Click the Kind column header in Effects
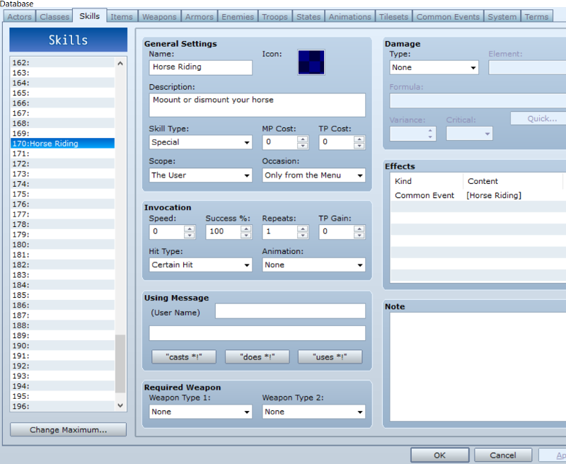566x464 pixels. pyautogui.click(x=427, y=181)
